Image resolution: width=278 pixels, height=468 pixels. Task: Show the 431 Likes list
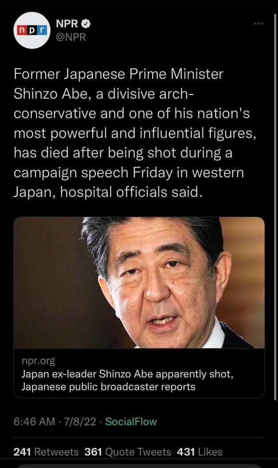coord(200,452)
